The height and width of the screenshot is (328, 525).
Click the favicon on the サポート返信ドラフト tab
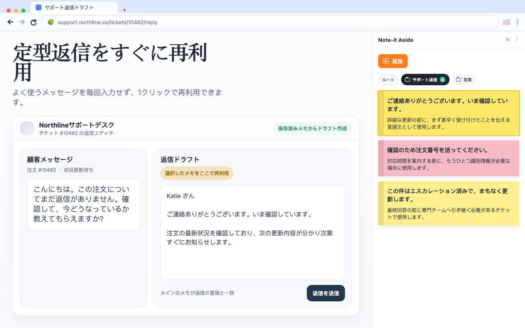point(39,7)
